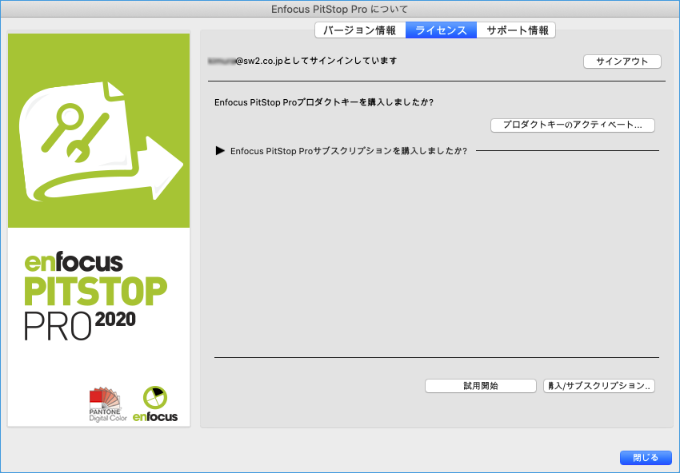Screen dimensions: 680x473
Task: Switch to the バージョン情報 tab
Action: coord(360,30)
